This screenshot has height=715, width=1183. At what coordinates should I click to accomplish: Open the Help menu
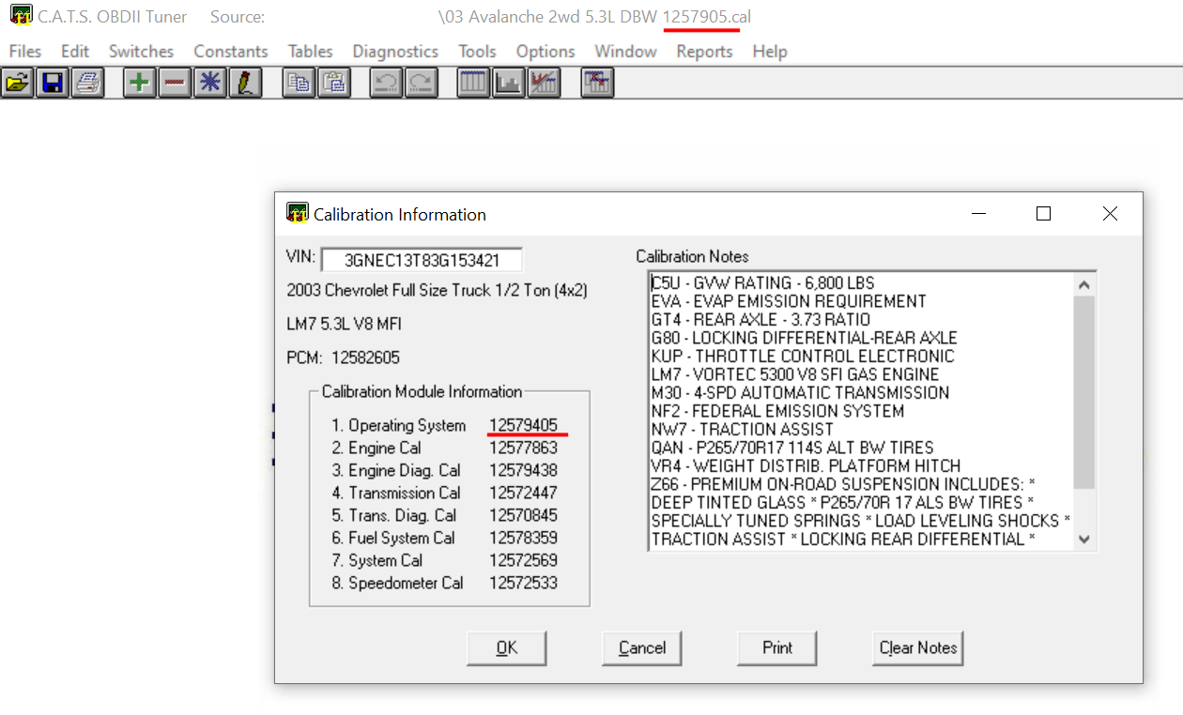click(x=770, y=52)
